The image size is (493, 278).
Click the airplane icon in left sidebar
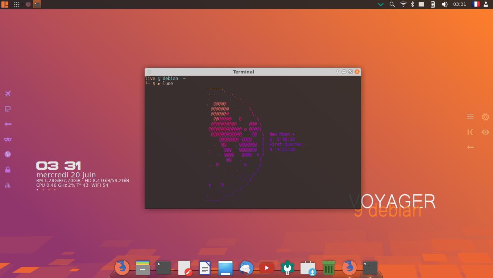coord(8,94)
